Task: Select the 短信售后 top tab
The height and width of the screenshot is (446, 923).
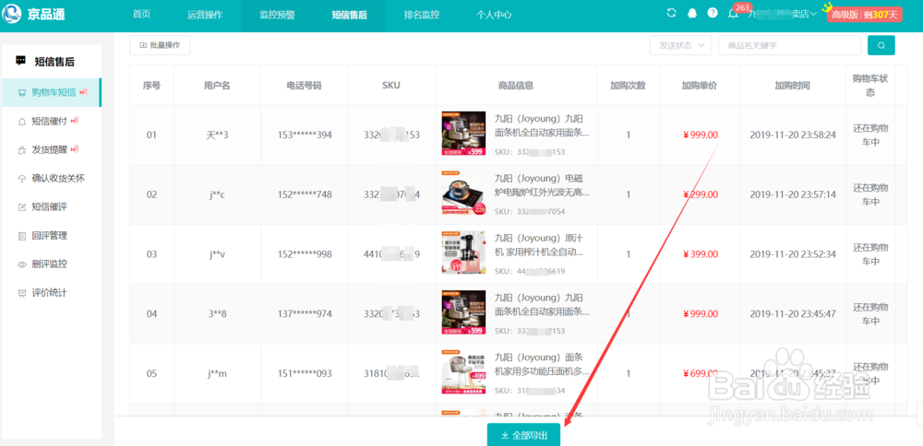Action: point(349,15)
